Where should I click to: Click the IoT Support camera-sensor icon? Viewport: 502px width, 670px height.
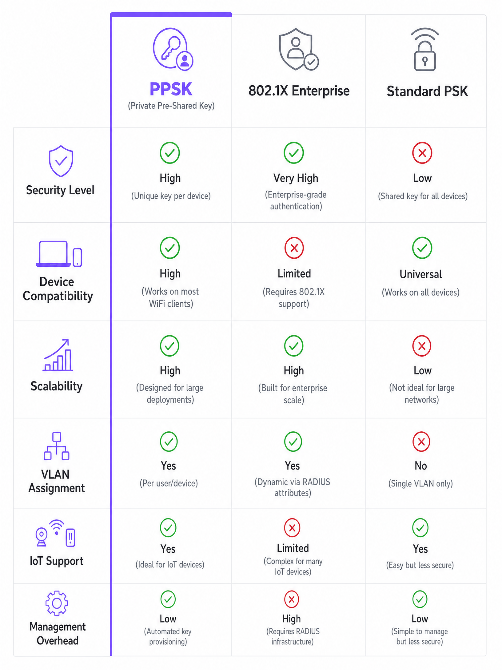click(x=55, y=533)
